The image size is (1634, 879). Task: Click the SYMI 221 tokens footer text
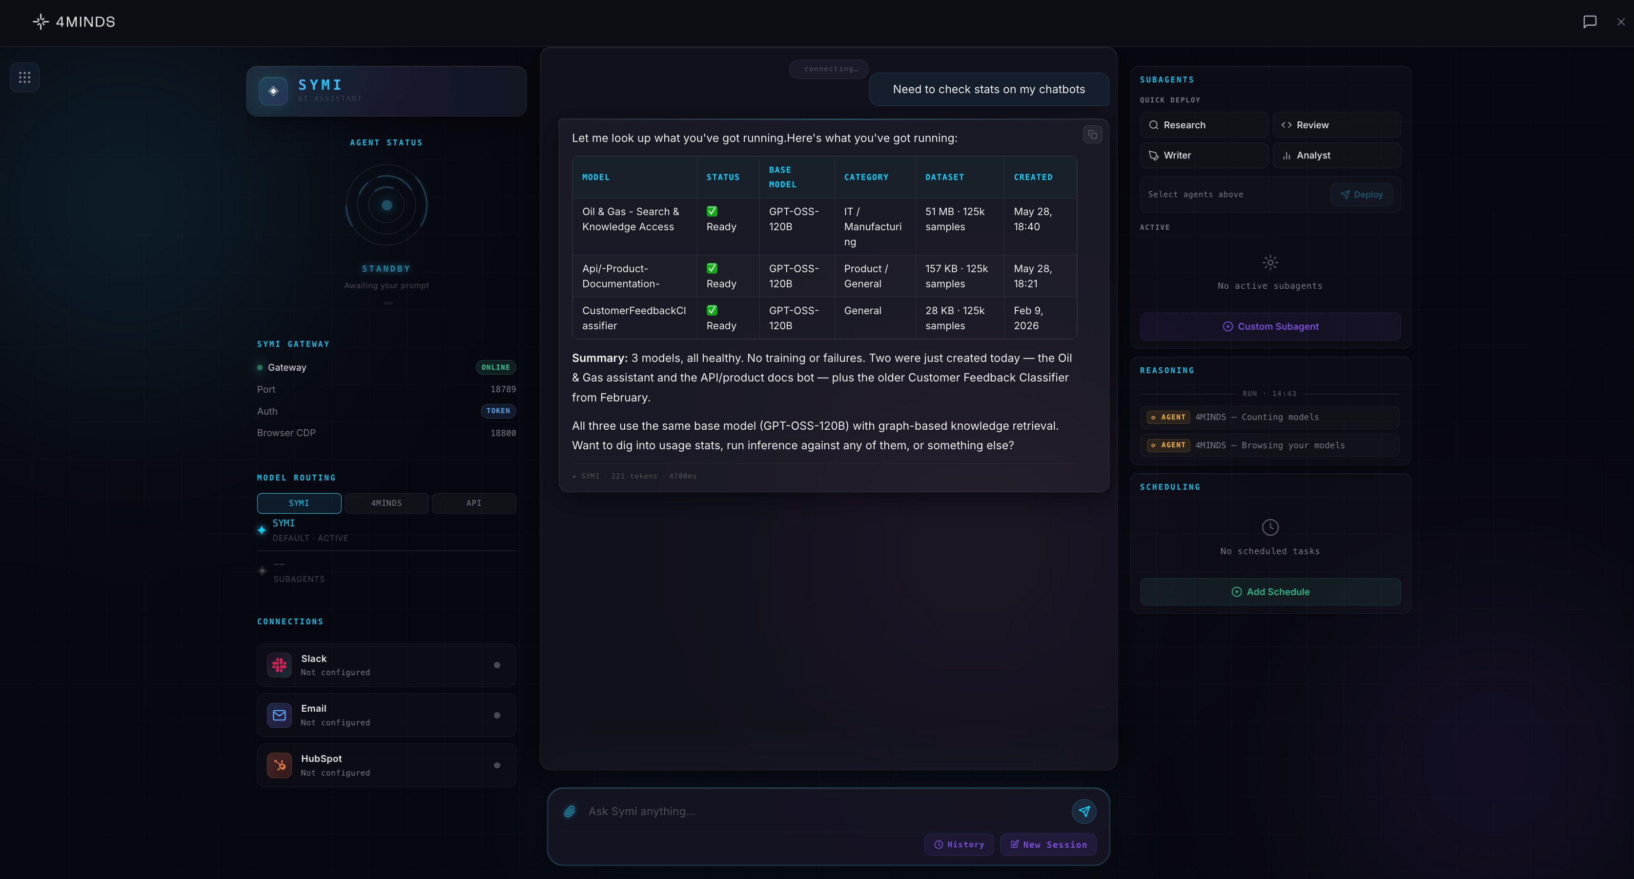(x=634, y=476)
